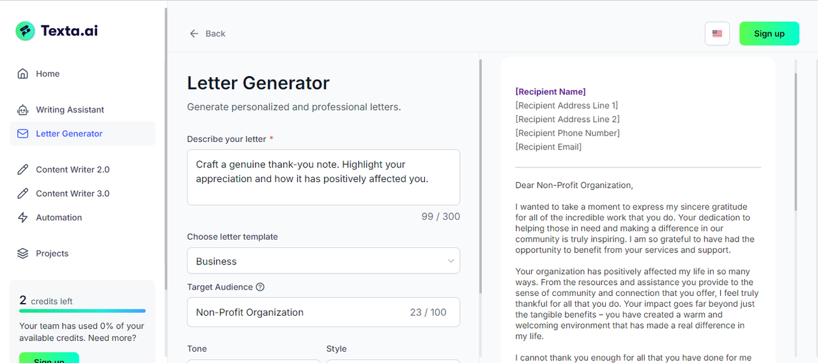Image resolution: width=818 pixels, height=363 pixels.
Task: Click the Home house icon
Action: 23,73
